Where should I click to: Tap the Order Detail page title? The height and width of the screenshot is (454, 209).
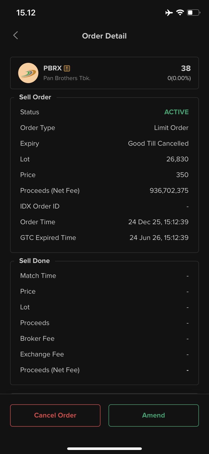point(104,36)
